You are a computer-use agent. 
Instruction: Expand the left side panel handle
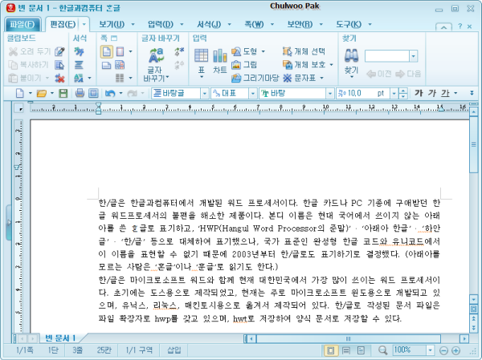(x=9, y=223)
